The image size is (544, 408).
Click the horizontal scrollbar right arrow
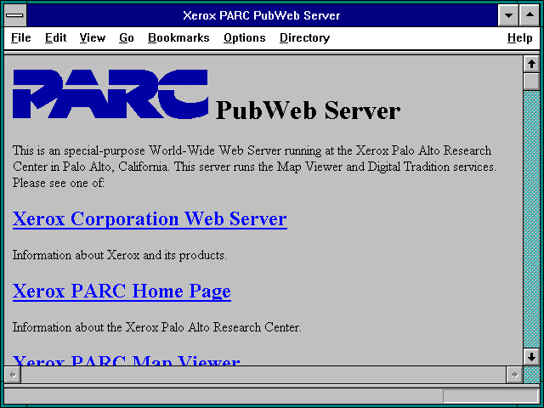(x=514, y=375)
